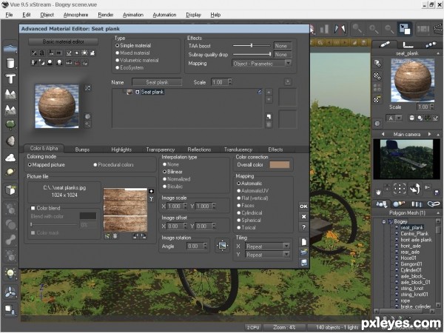Switch to the Reflections tab
The height and width of the screenshot is (333, 444).
199,149
